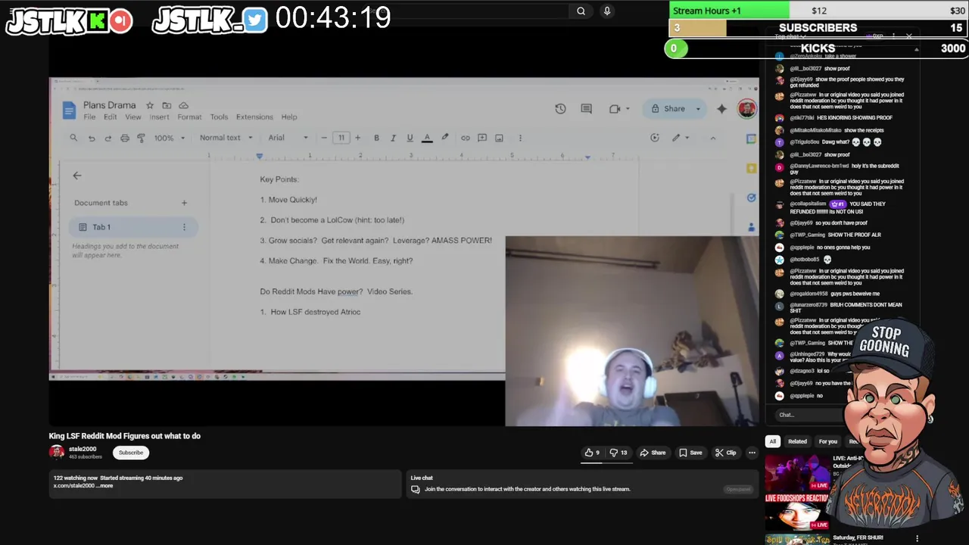Click the Docs Share button
Image resolution: width=969 pixels, height=545 pixels.
(668, 108)
